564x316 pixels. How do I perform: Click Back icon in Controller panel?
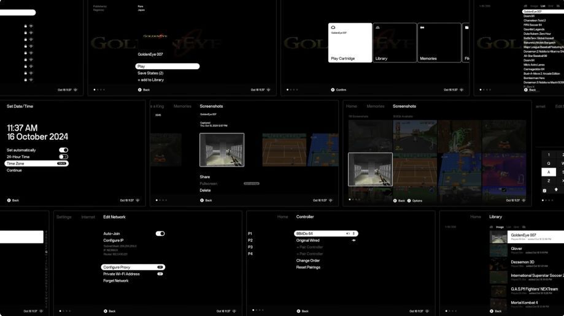(x=298, y=311)
